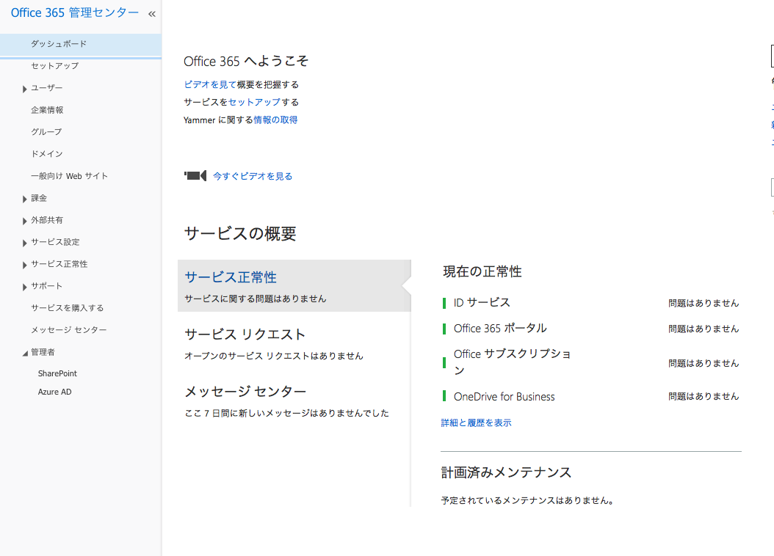Viewport: 774px width, 556px height.
Task: Open the 詳細と履歴を表示 link
Action: tap(477, 423)
